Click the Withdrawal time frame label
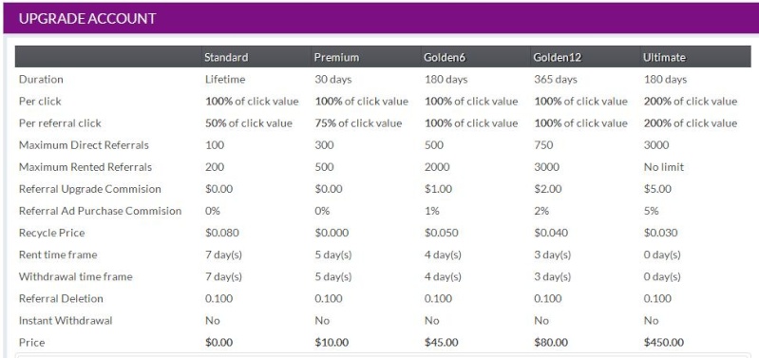This screenshot has height=358, width=759. click(75, 276)
